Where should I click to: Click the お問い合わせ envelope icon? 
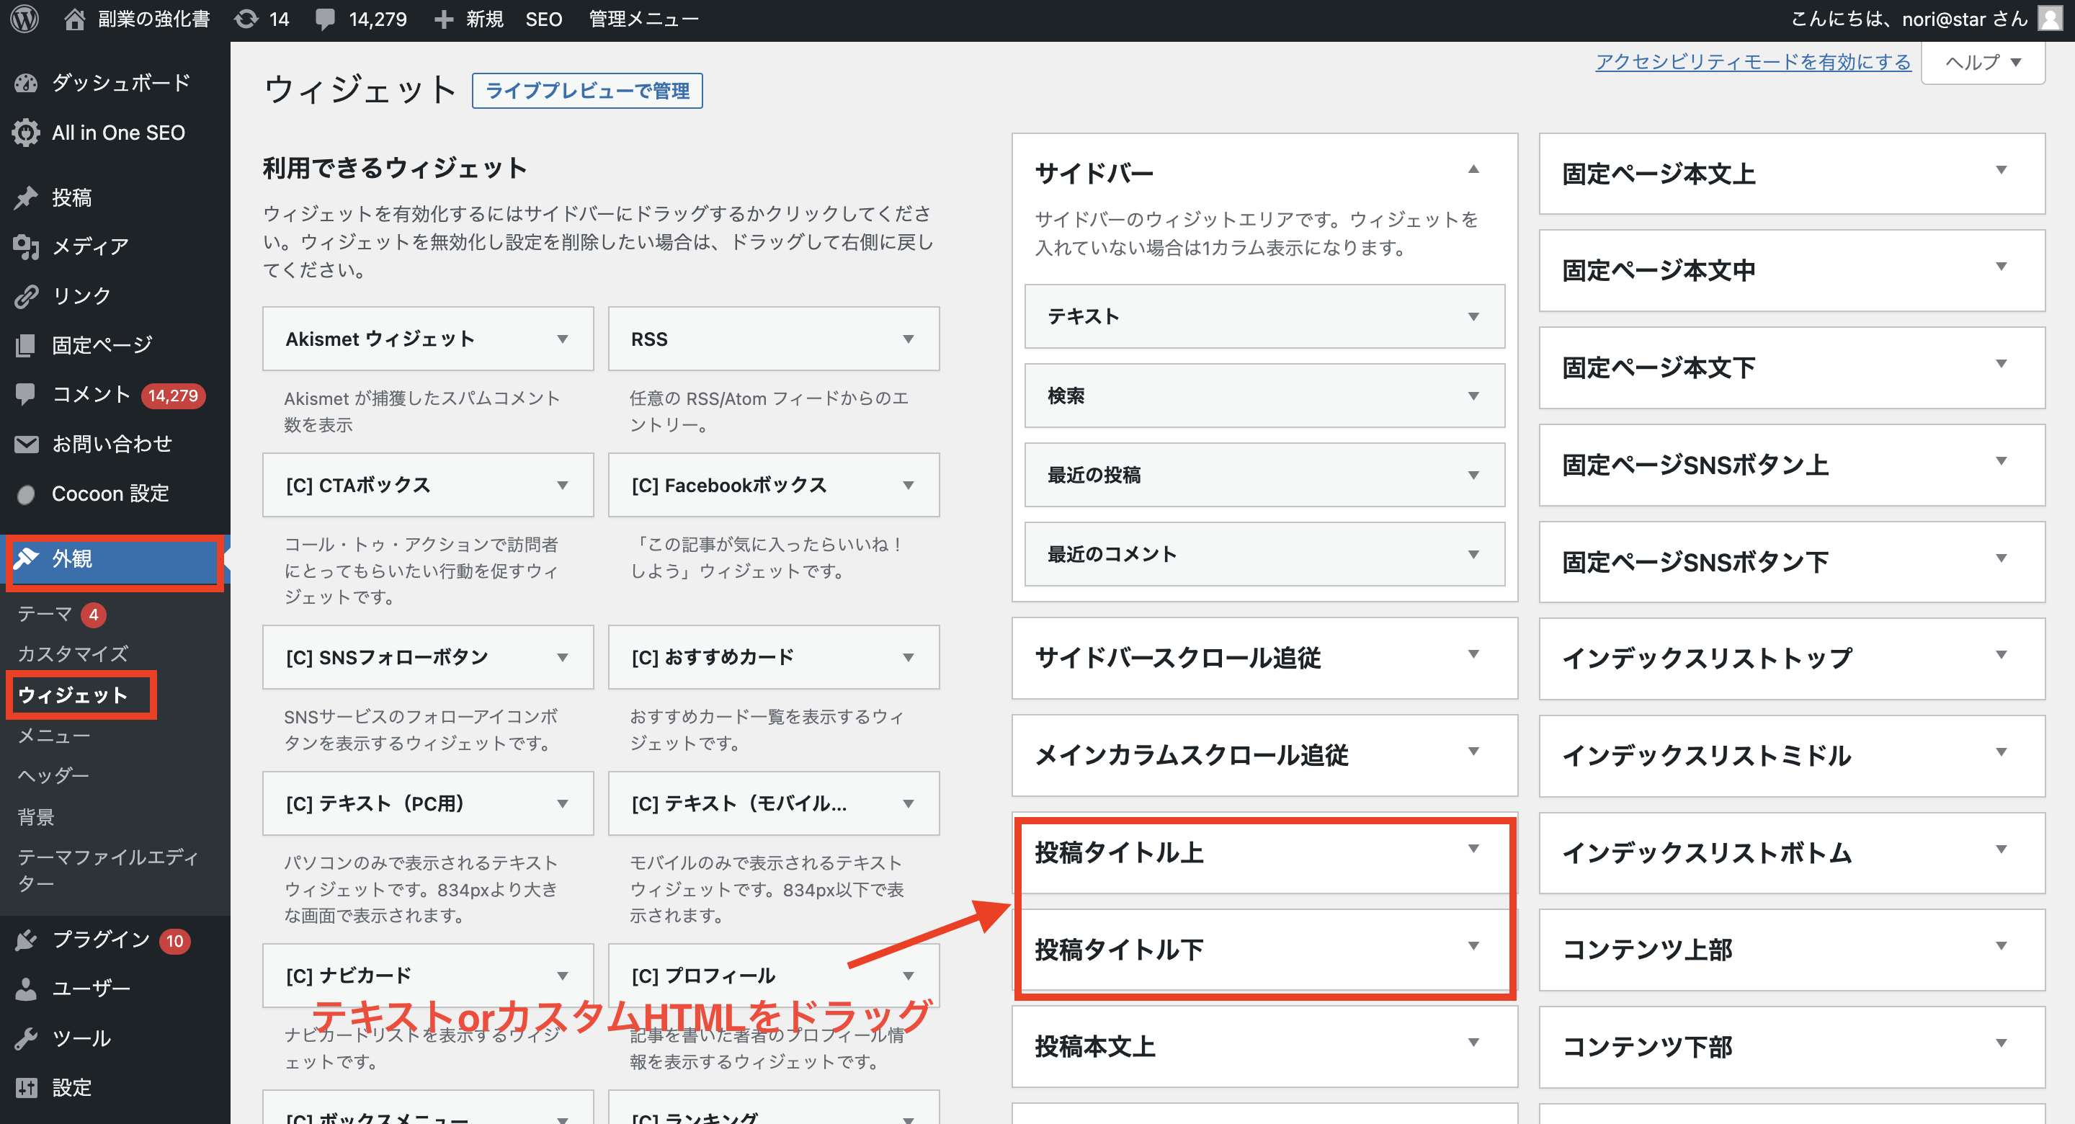26,444
